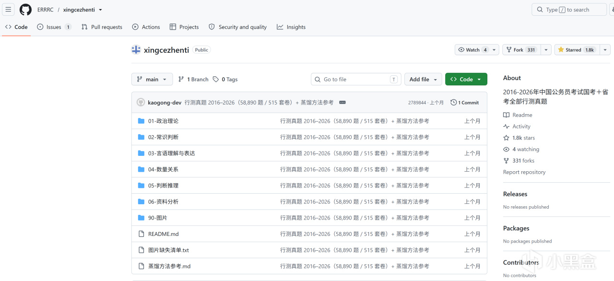This screenshot has width=614, height=281.
Task: Click the repository avatar icon beside xingcezhenti
Action: [136, 50]
